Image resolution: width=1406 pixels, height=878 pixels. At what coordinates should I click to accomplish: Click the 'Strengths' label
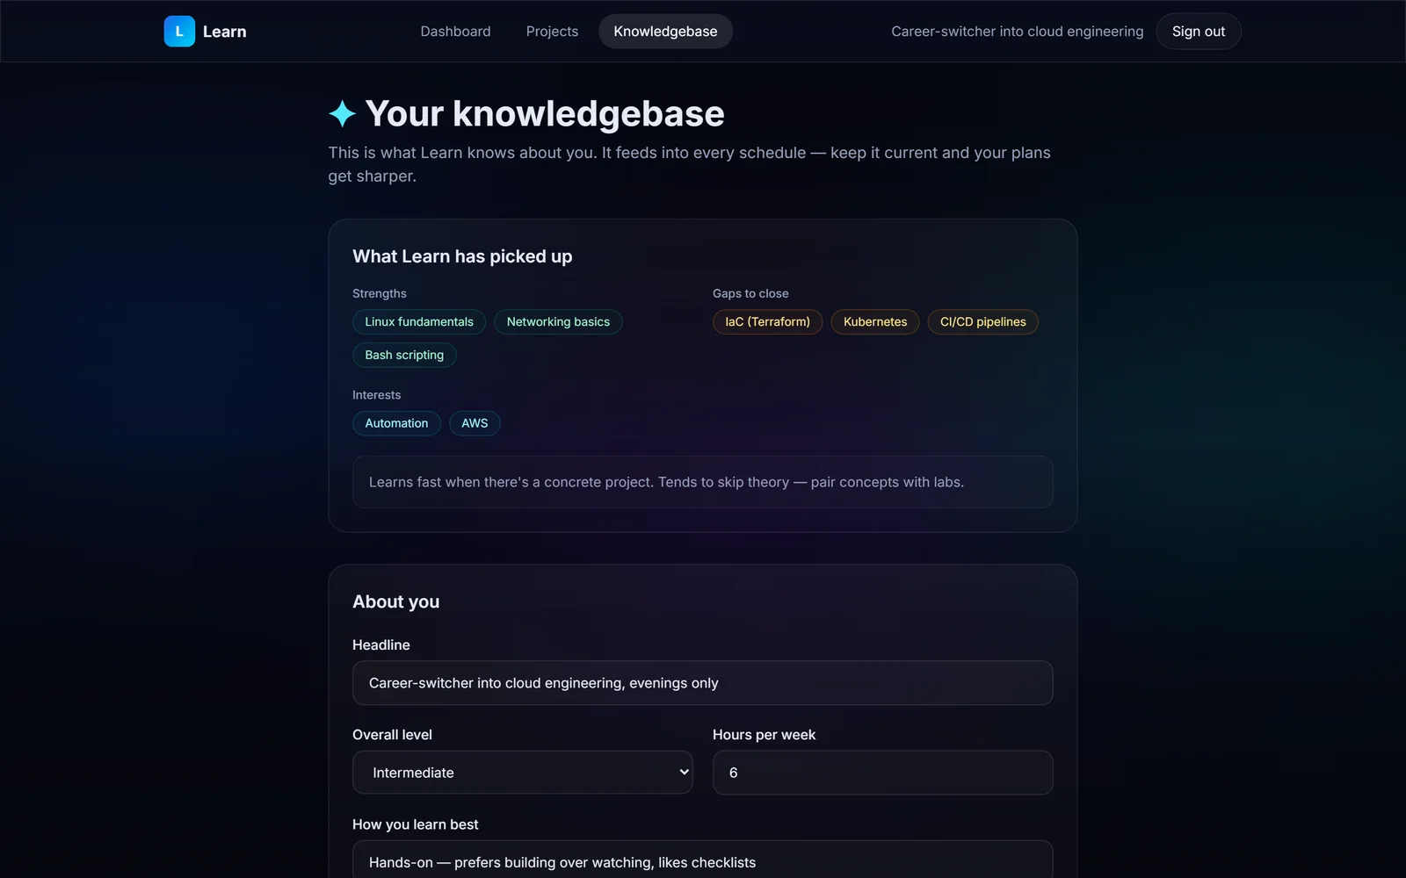coord(380,293)
